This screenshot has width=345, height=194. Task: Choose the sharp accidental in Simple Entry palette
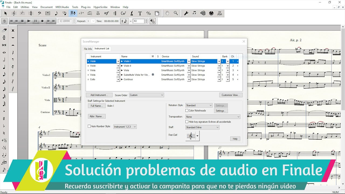click(x=4, y=119)
